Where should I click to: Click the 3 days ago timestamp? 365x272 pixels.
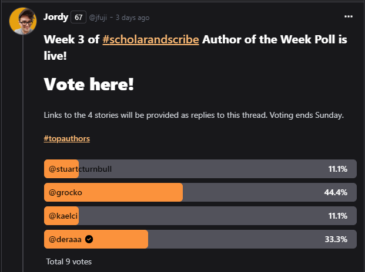pyautogui.click(x=132, y=18)
